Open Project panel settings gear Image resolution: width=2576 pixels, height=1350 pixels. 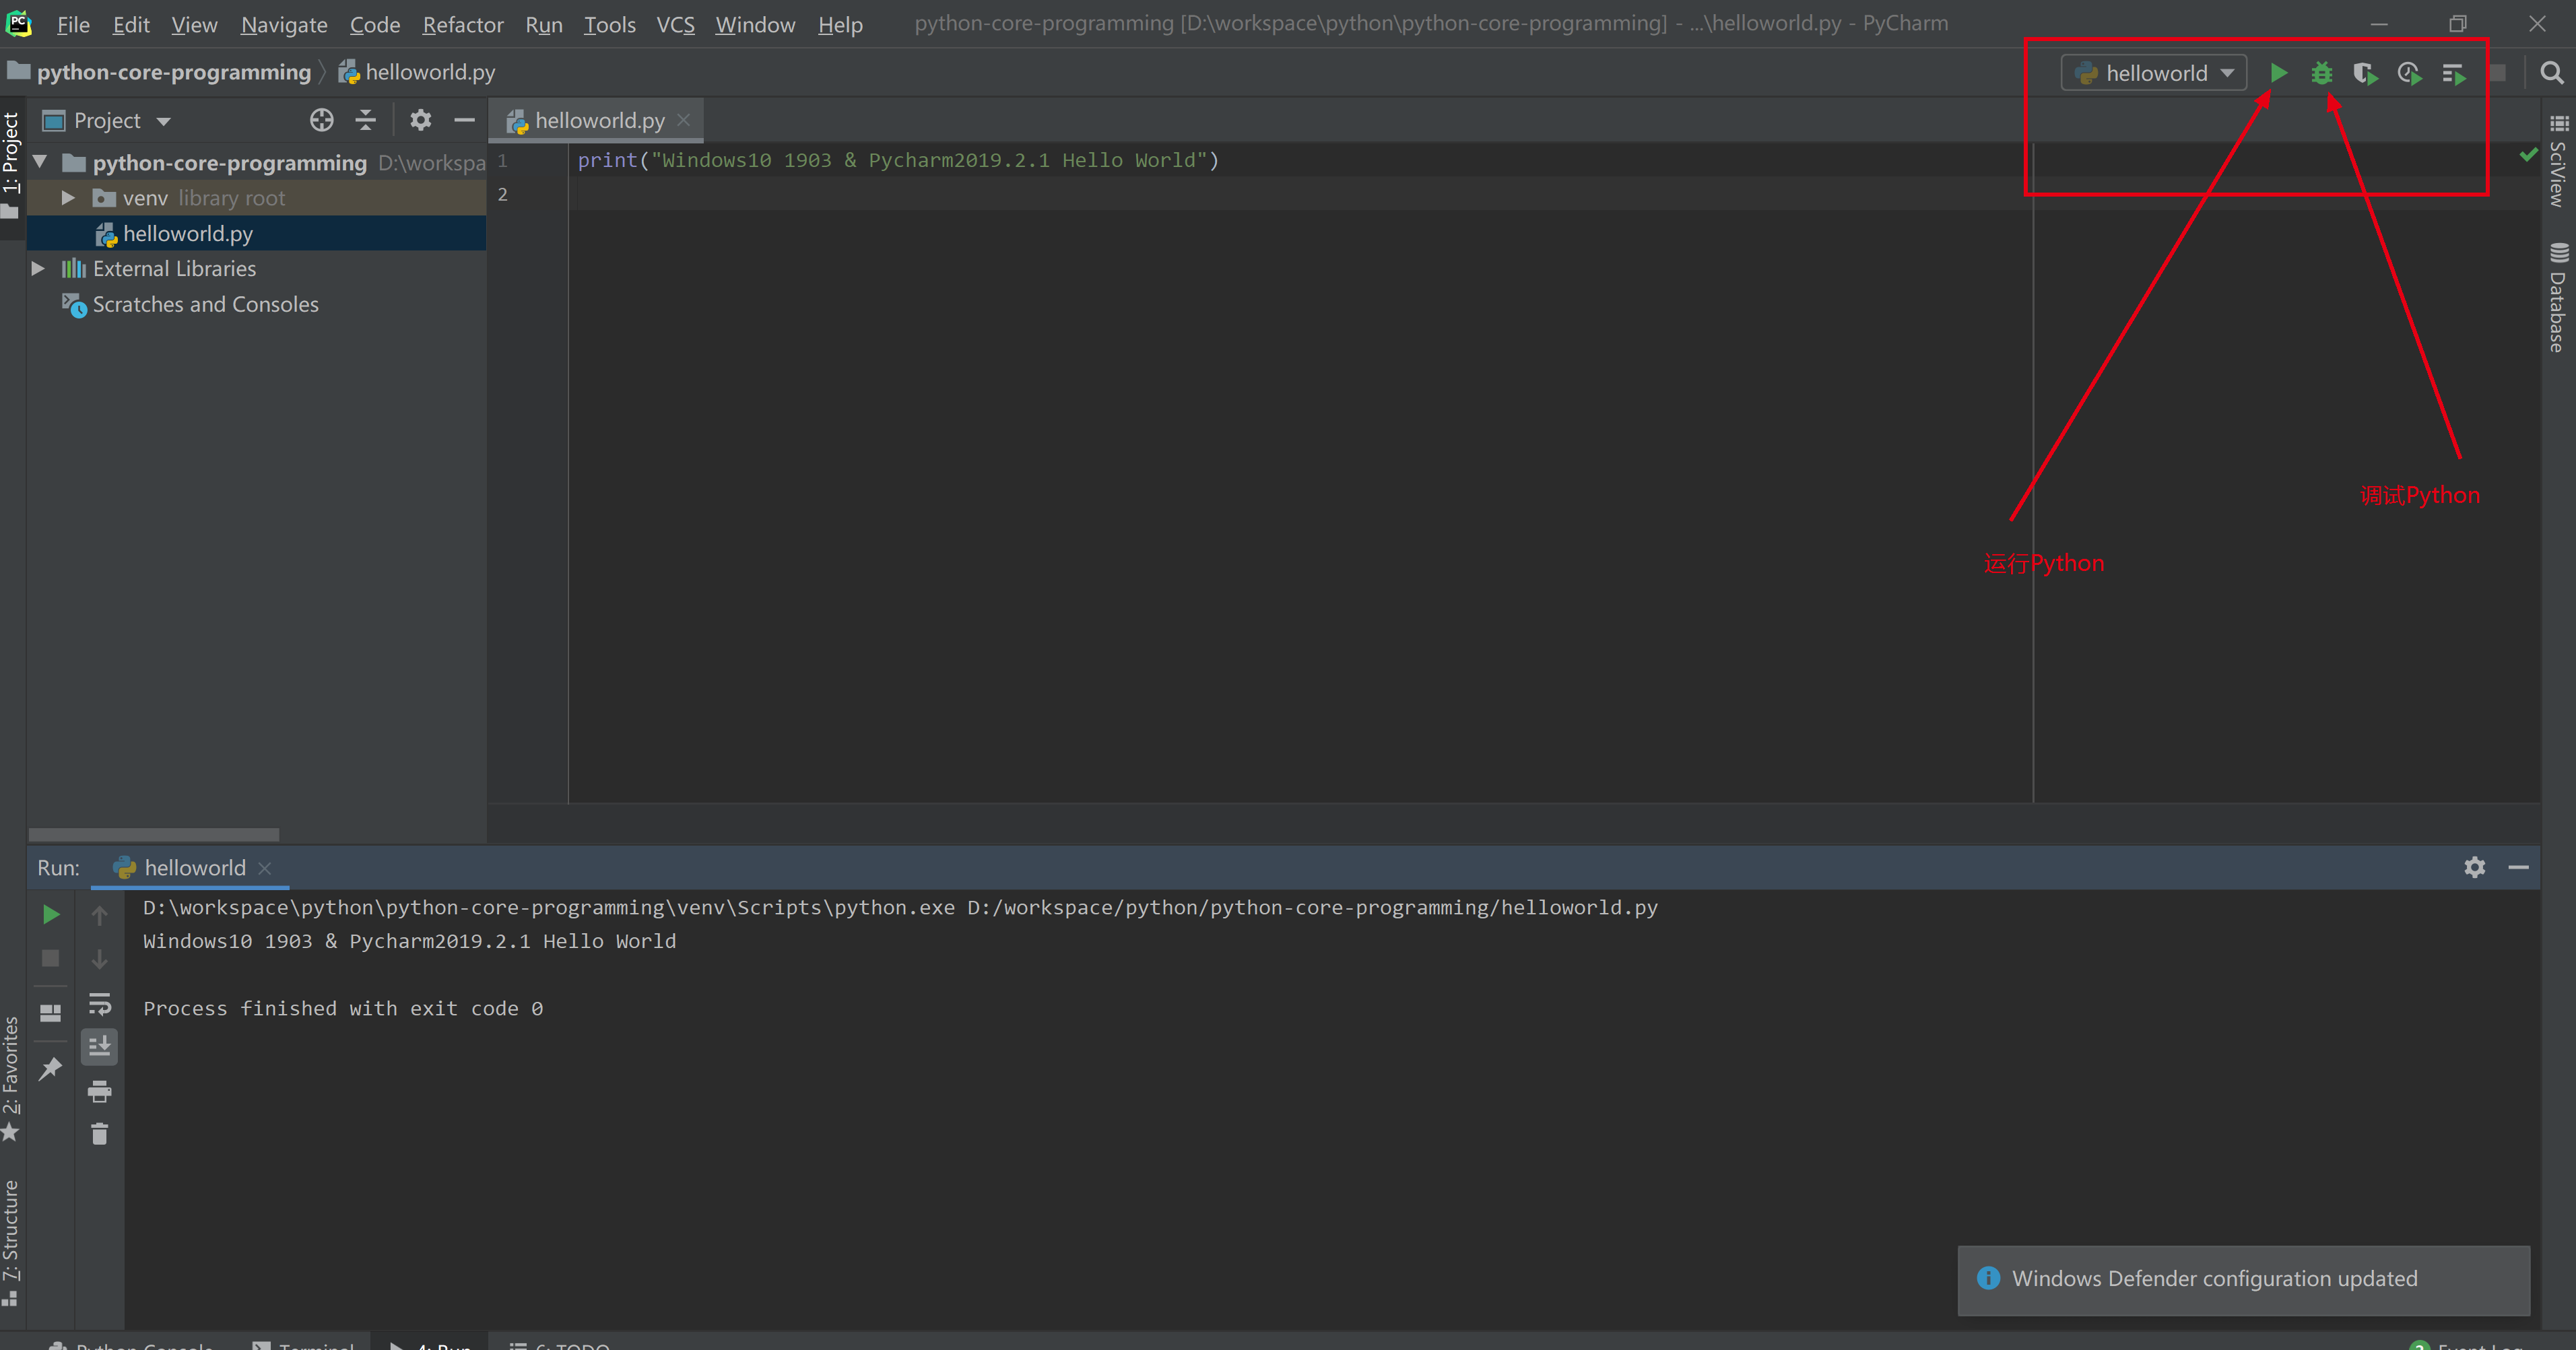tap(420, 120)
